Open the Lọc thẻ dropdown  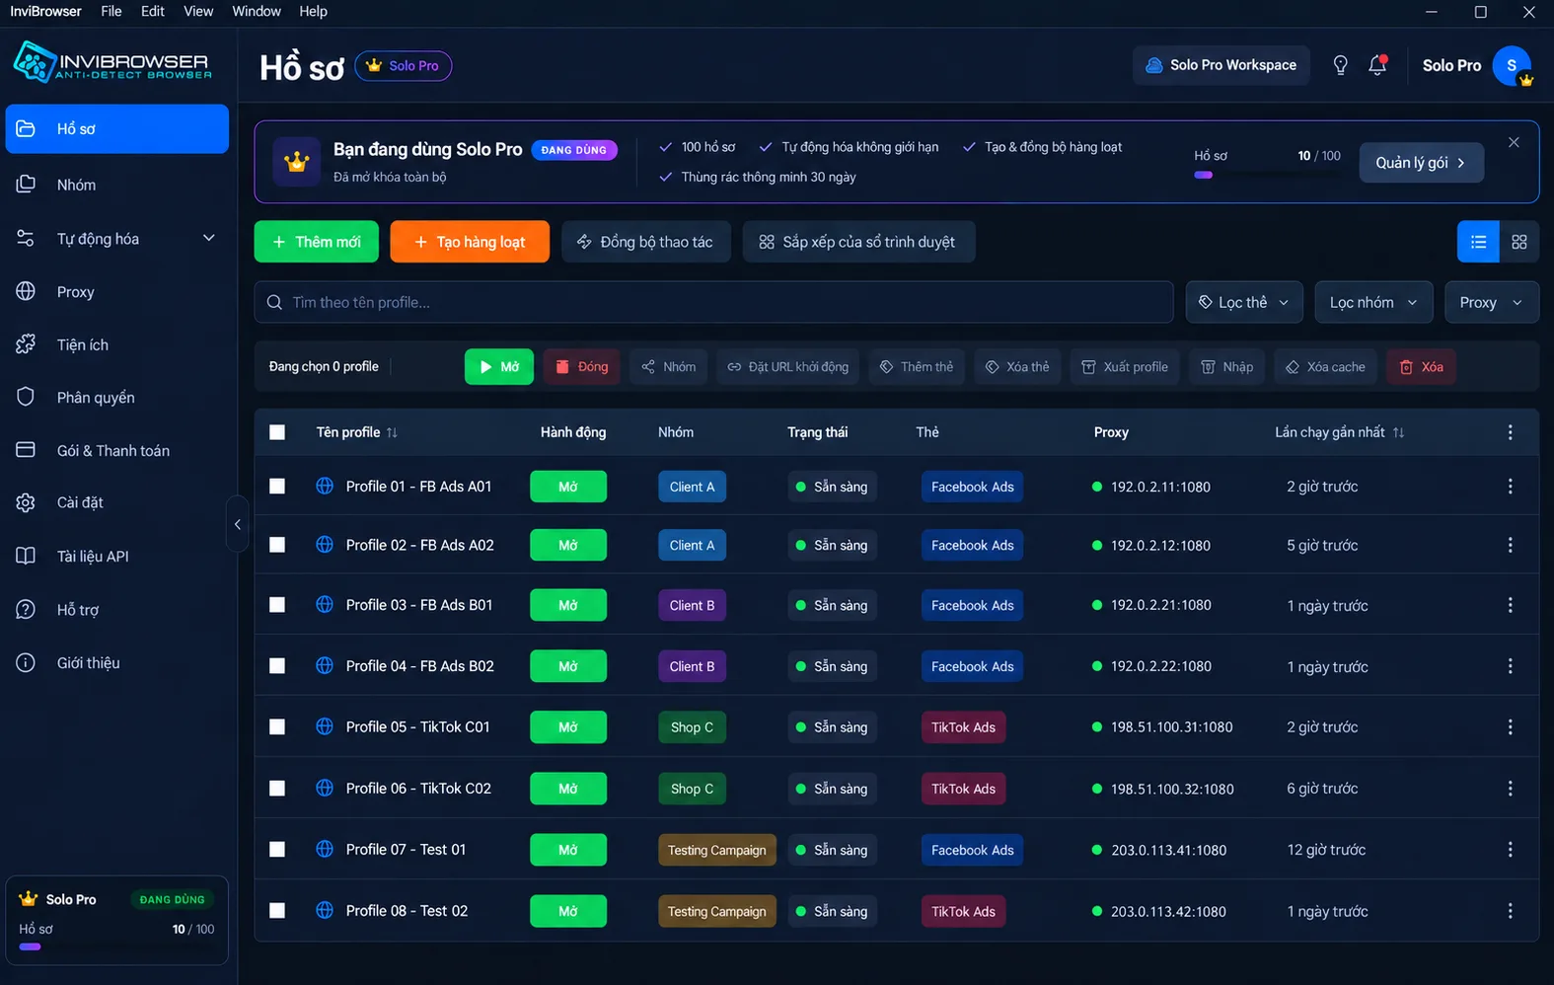1244,302
